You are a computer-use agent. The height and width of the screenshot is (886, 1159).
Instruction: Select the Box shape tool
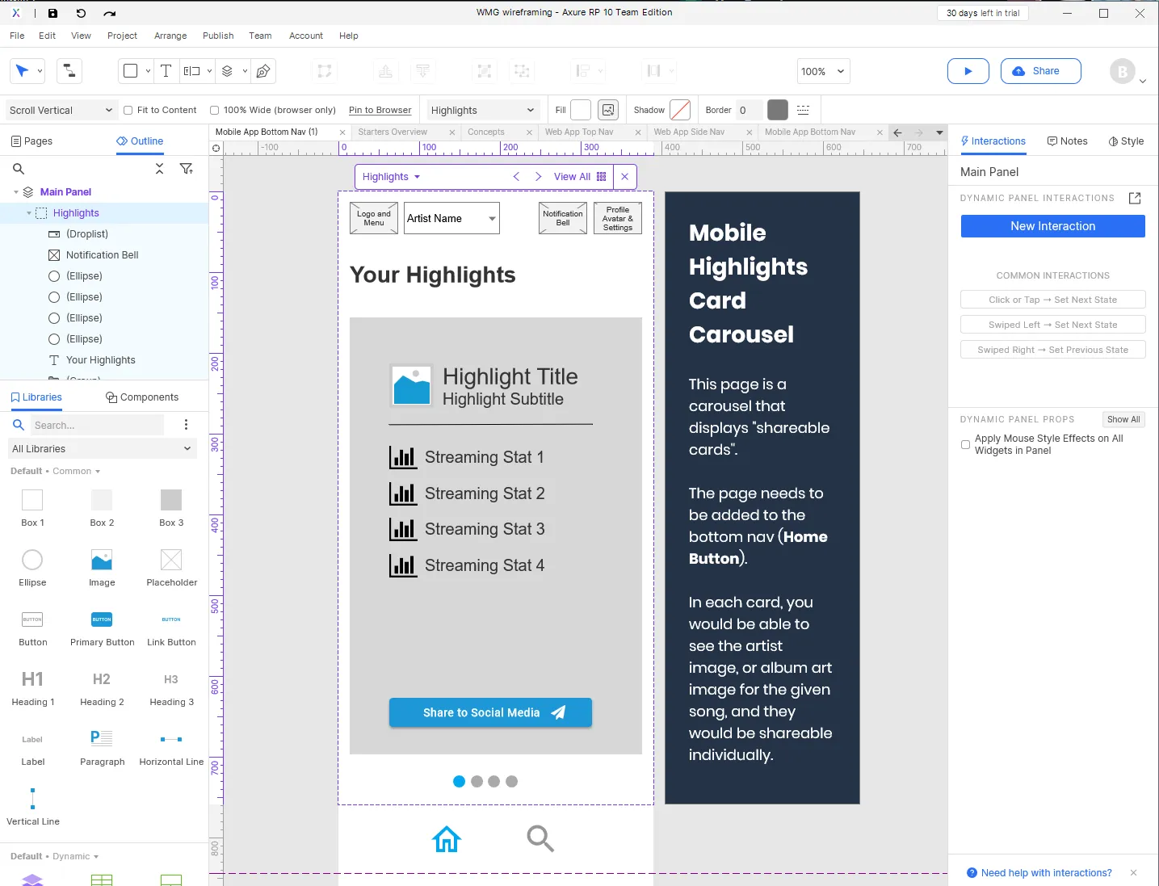click(x=129, y=71)
